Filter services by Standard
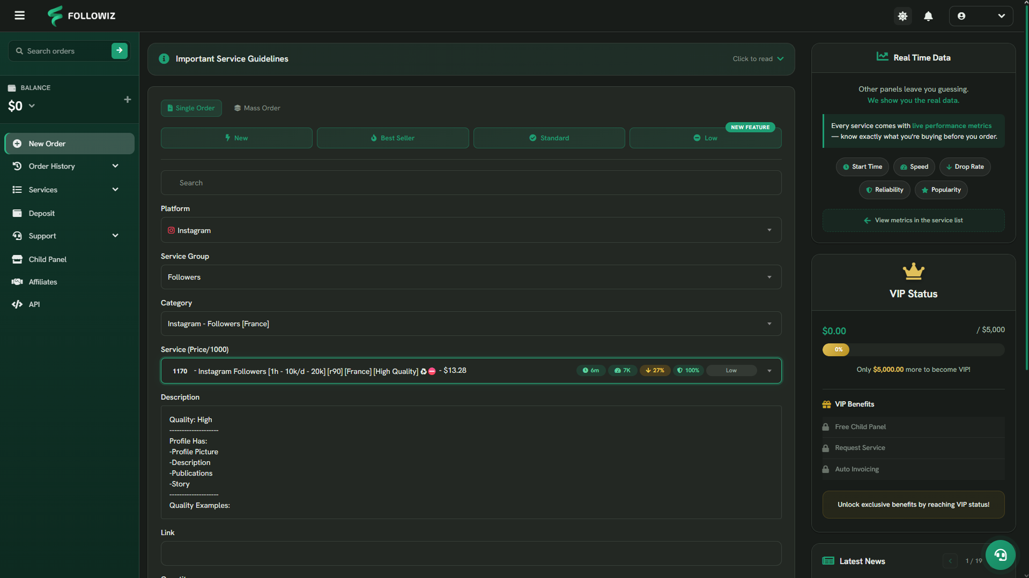Viewport: 1029px width, 578px height. tap(549, 138)
